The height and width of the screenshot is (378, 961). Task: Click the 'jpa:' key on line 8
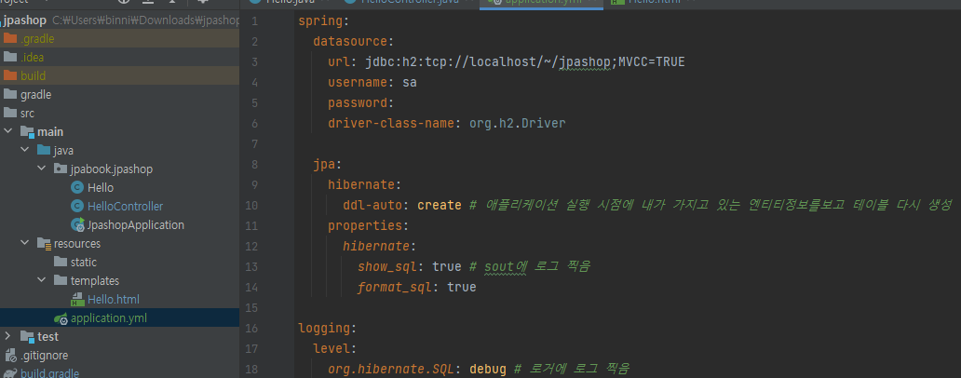coord(327,164)
